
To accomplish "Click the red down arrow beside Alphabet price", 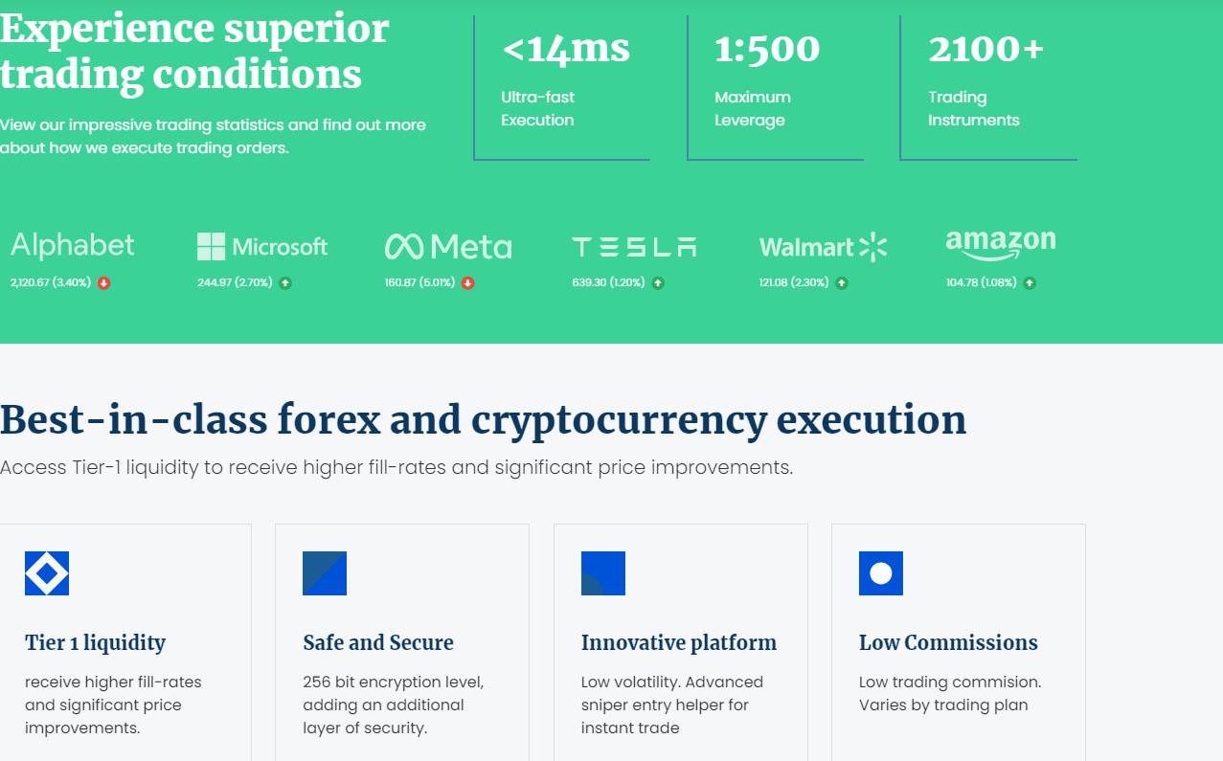I will pos(104,283).
